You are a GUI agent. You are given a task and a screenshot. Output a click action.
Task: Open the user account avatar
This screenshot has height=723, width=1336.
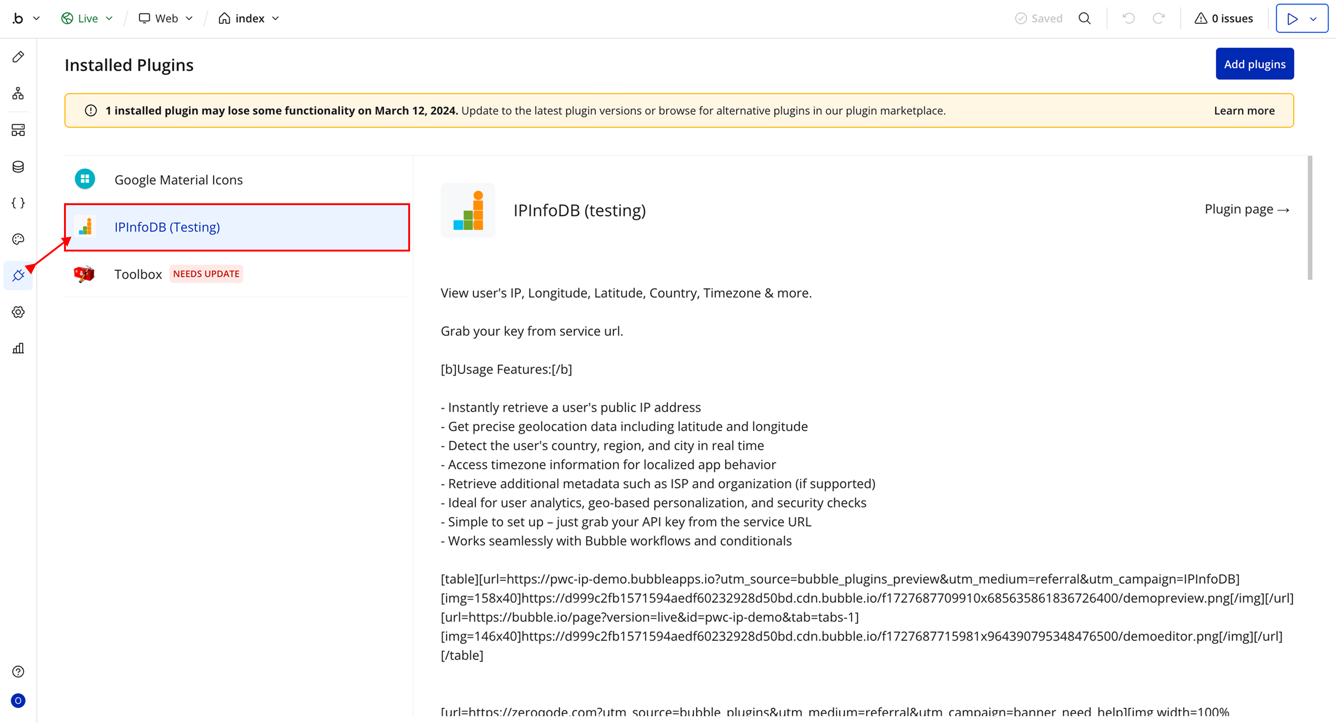coord(18,701)
